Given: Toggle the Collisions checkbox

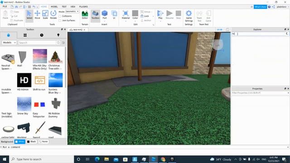Looking at the screenshot, I should 60,16.
